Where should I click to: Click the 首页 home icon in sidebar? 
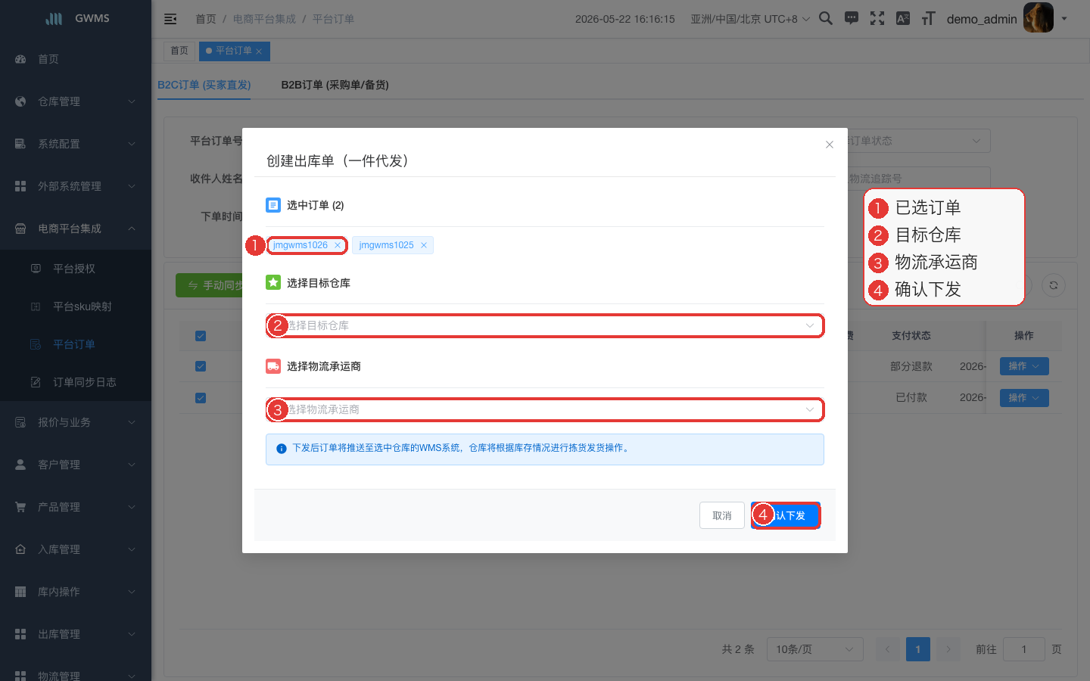(20, 59)
